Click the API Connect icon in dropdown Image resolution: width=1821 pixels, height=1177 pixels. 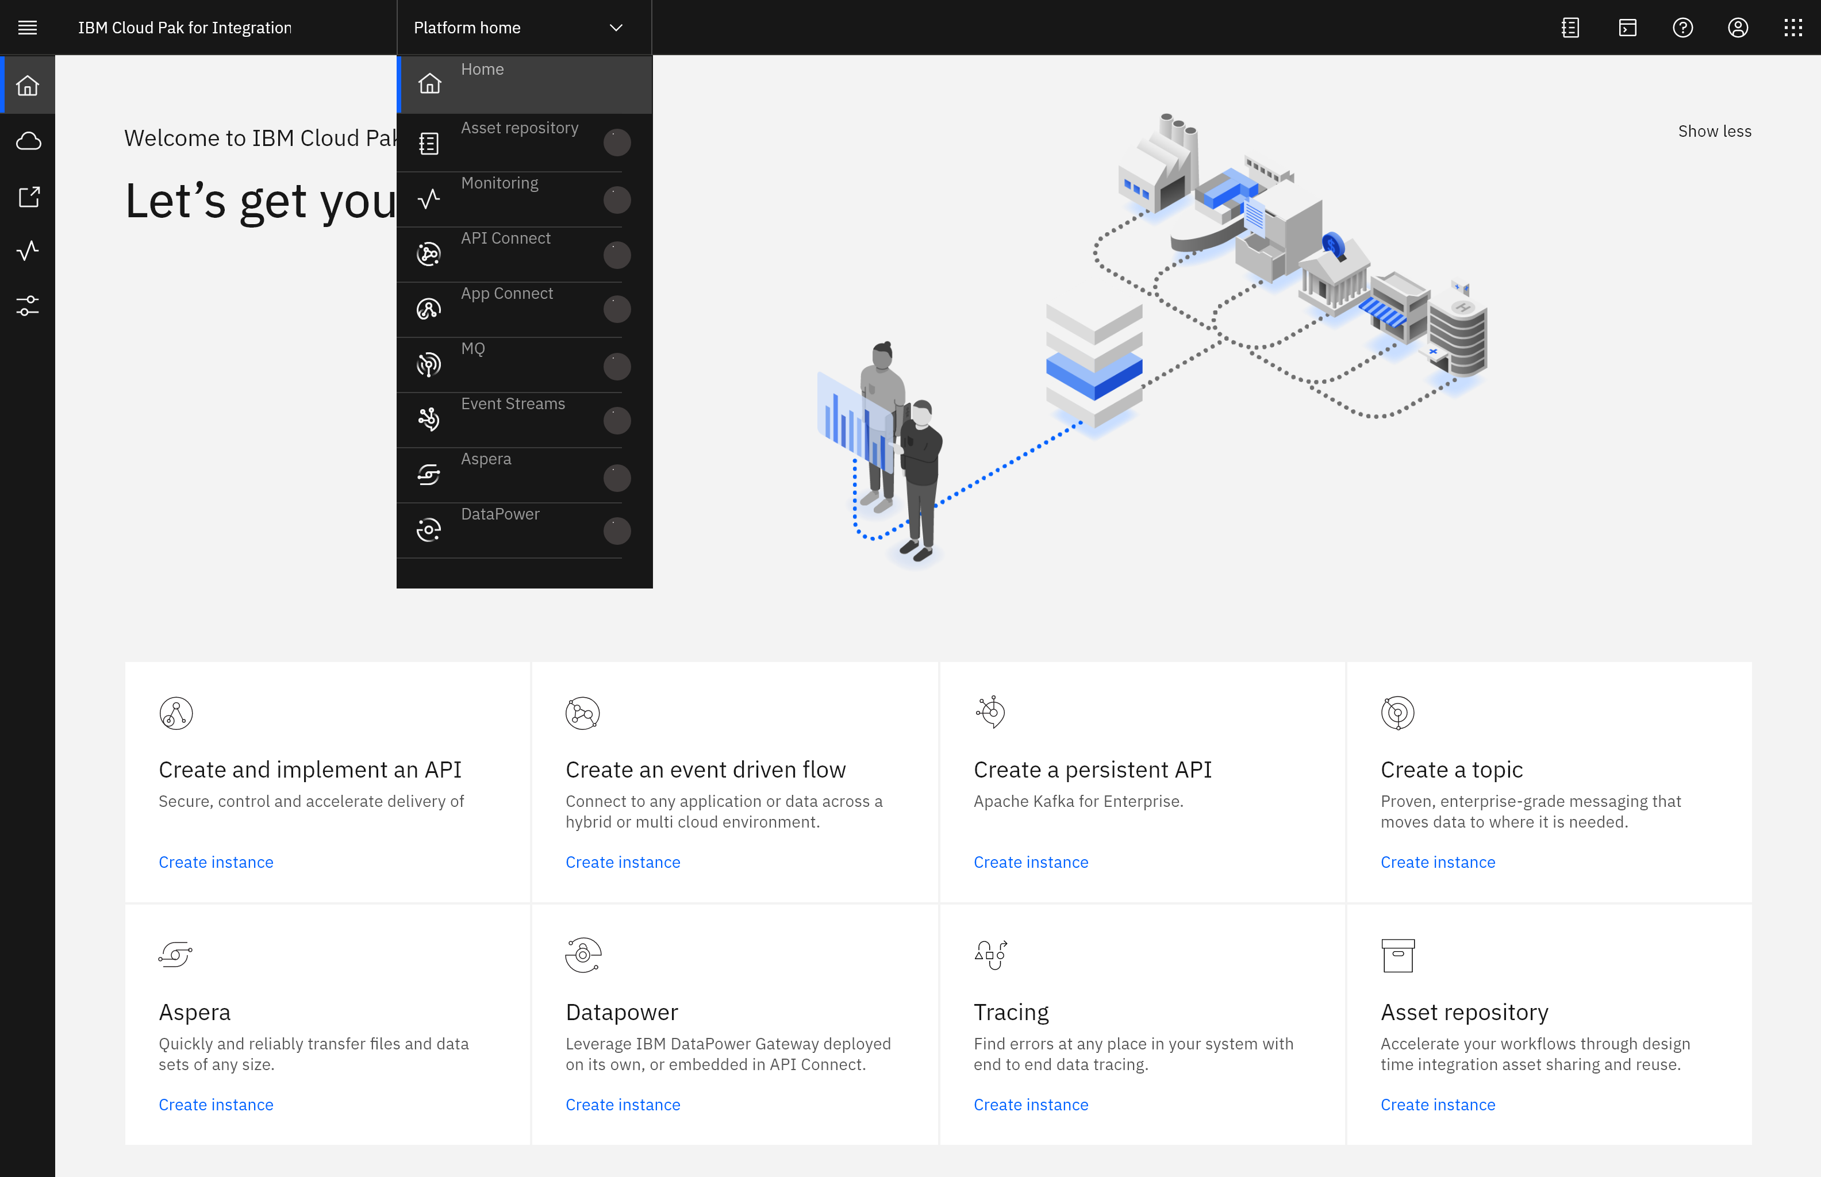coord(429,254)
